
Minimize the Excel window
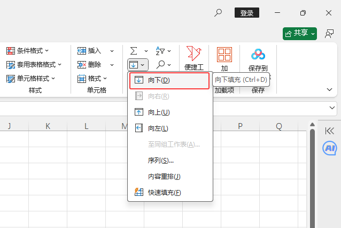click(x=277, y=13)
